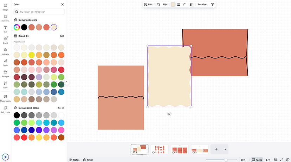The height and width of the screenshot is (162, 291).
Task: Toggle the Pages view button
Action: coord(257,160)
